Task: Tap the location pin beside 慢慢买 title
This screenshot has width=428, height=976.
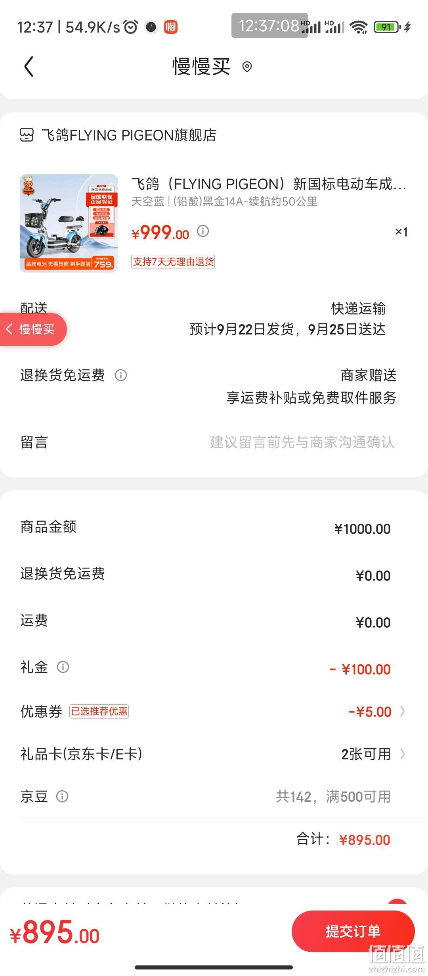Action: click(247, 67)
